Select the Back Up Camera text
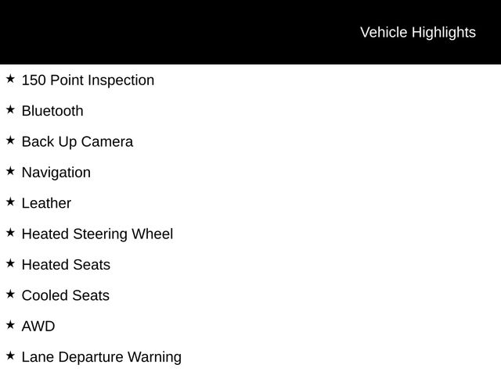501x375 pixels. click(77, 141)
